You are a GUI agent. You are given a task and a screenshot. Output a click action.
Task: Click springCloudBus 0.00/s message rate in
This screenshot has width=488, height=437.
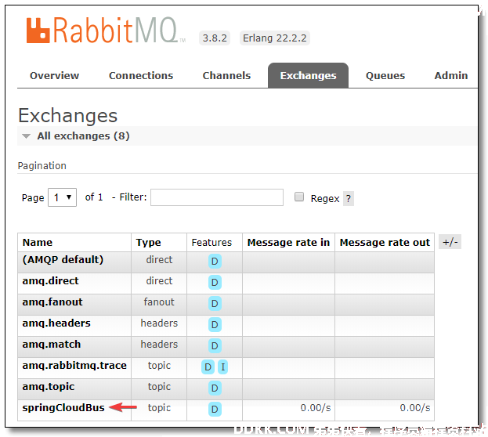tap(316, 408)
